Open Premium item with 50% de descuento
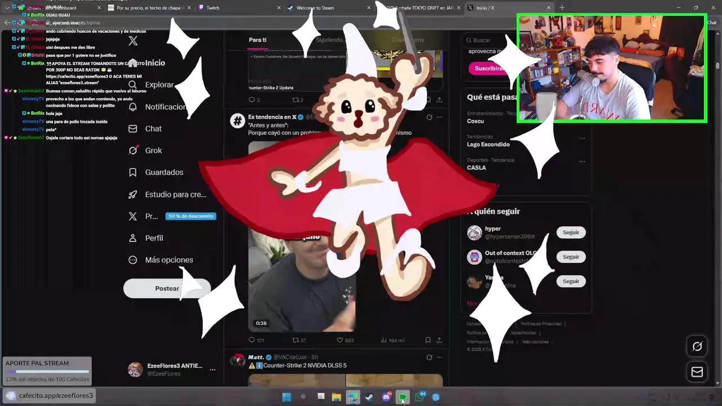Viewport: 722px width, 406px height. 171,216
